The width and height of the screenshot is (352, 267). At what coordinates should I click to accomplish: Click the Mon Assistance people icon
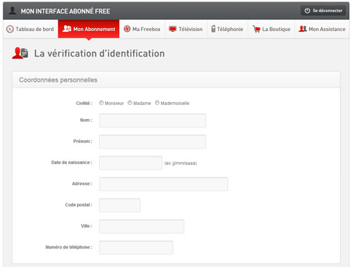[303, 29]
